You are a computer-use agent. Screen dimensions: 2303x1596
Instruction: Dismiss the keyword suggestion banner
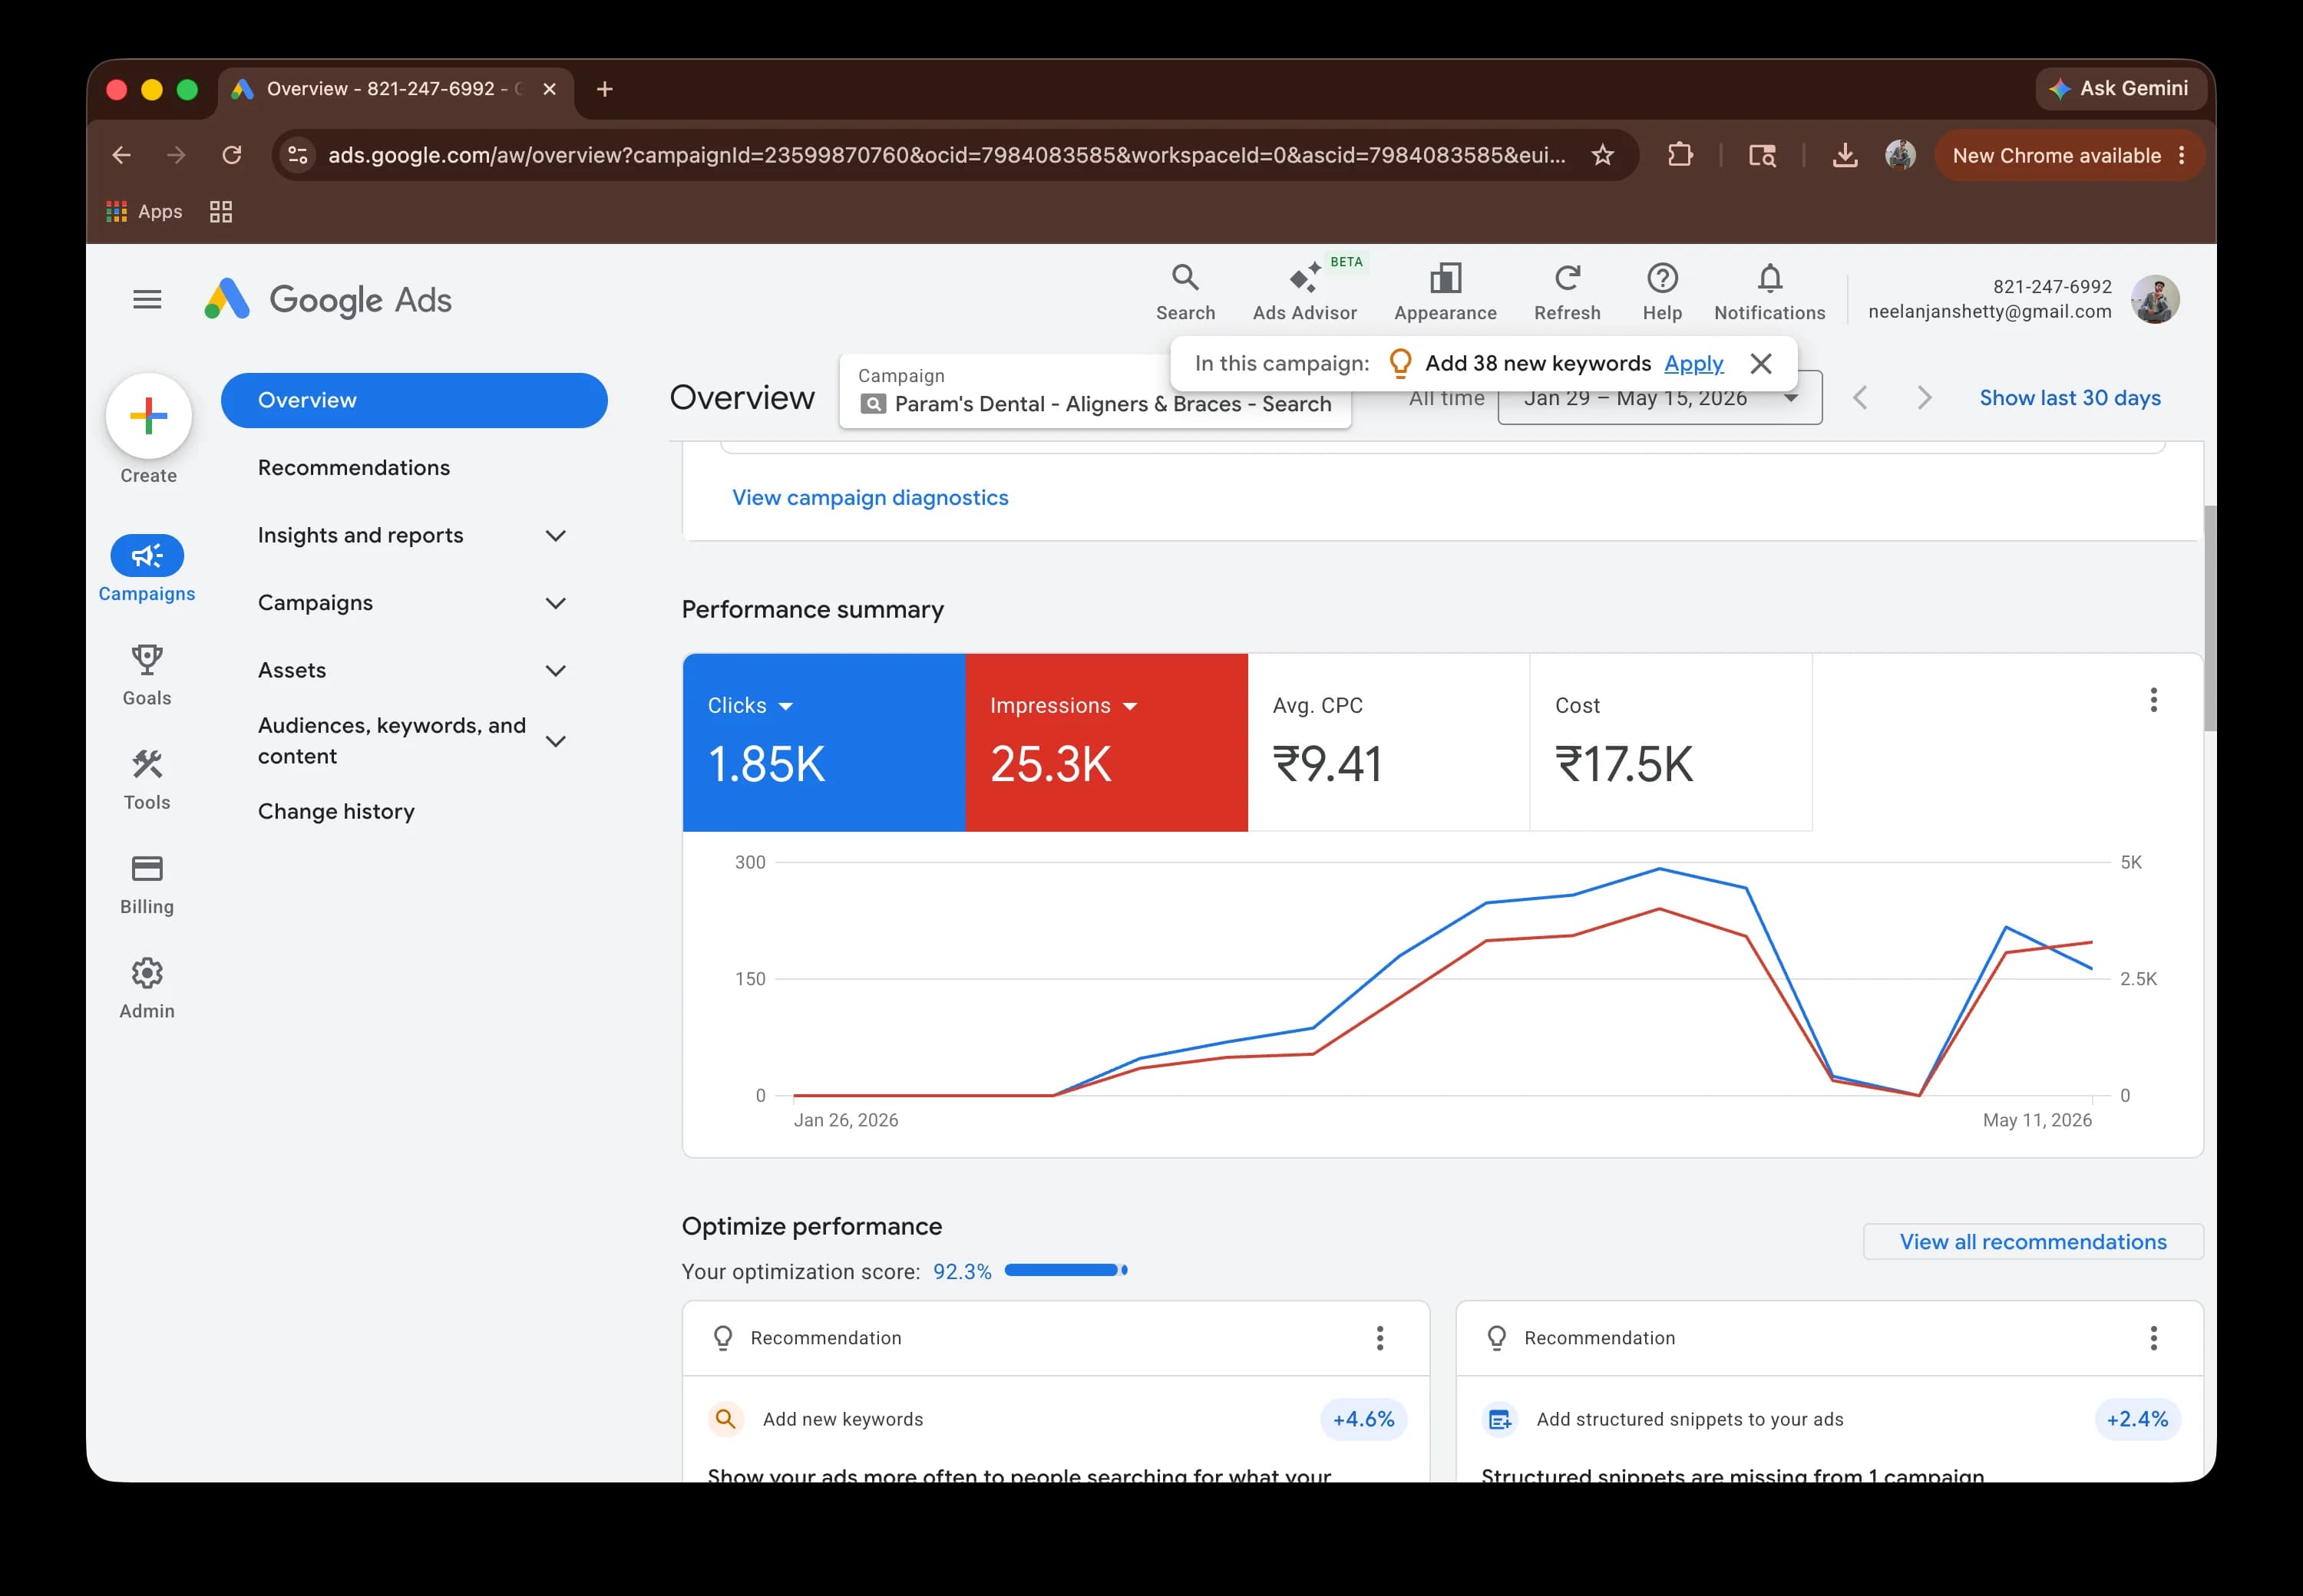[1761, 363]
